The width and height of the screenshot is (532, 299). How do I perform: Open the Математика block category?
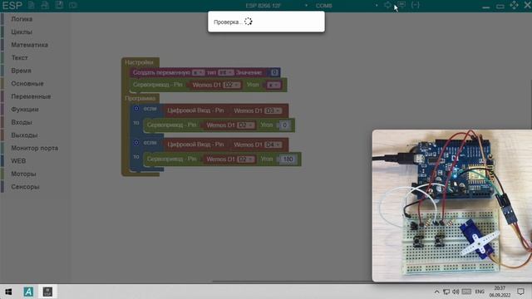click(30, 45)
